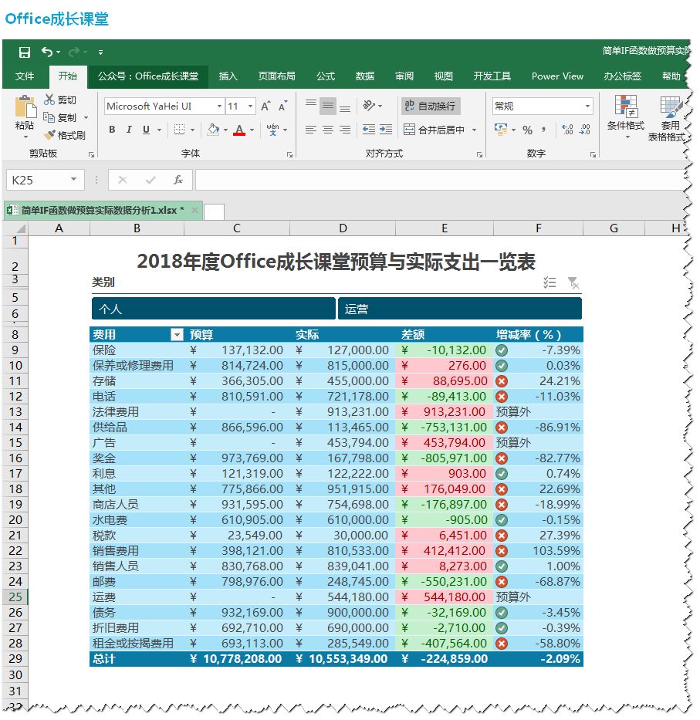Switch to the 插入 tab

click(228, 76)
